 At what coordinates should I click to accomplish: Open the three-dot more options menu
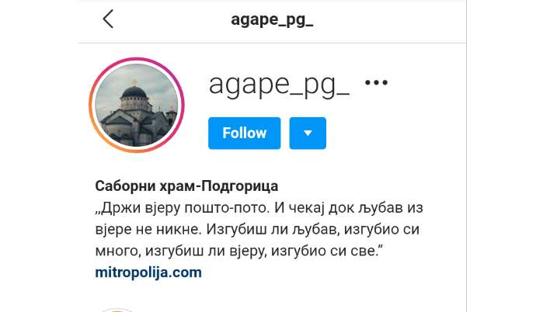(376, 83)
